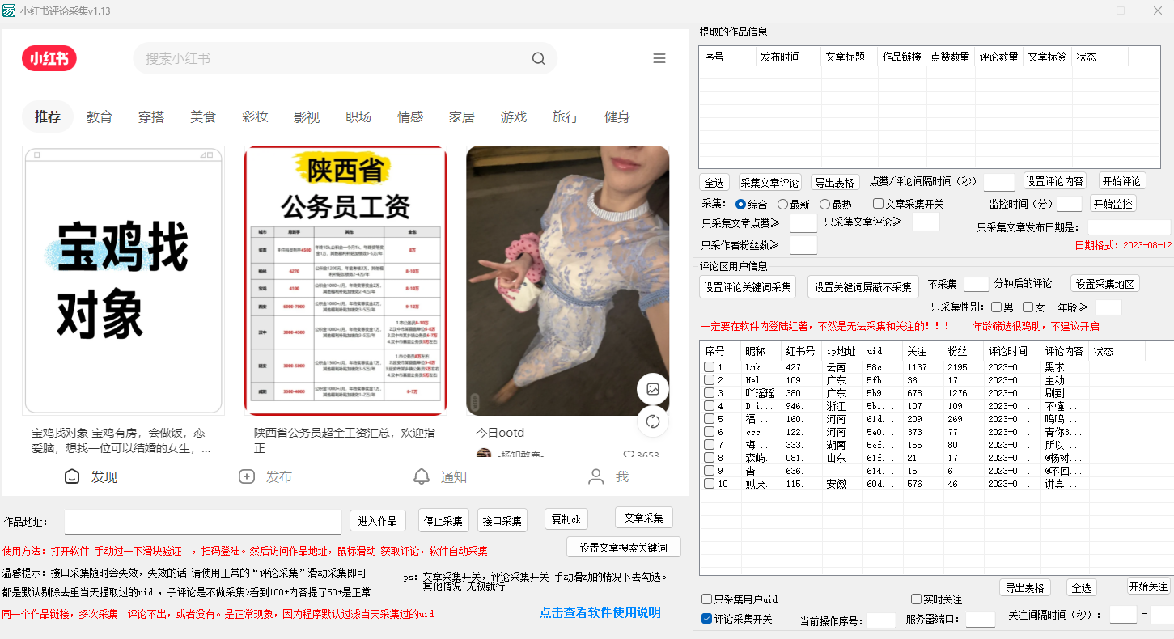Viewport: 1174px width, 639px height.
Task: Open the 通知 bell icon
Action: coord(422,476)
